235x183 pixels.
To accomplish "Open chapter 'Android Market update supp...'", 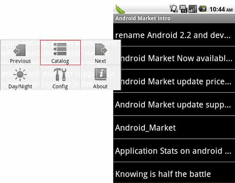I will tap(174, 104).
